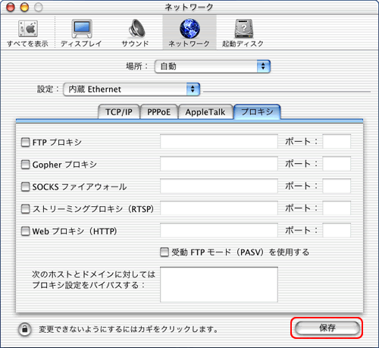Viewport: 379px width, 348px height.
Task: Open the サウンド (Sound) speaker icon
Action: point(136,28)
